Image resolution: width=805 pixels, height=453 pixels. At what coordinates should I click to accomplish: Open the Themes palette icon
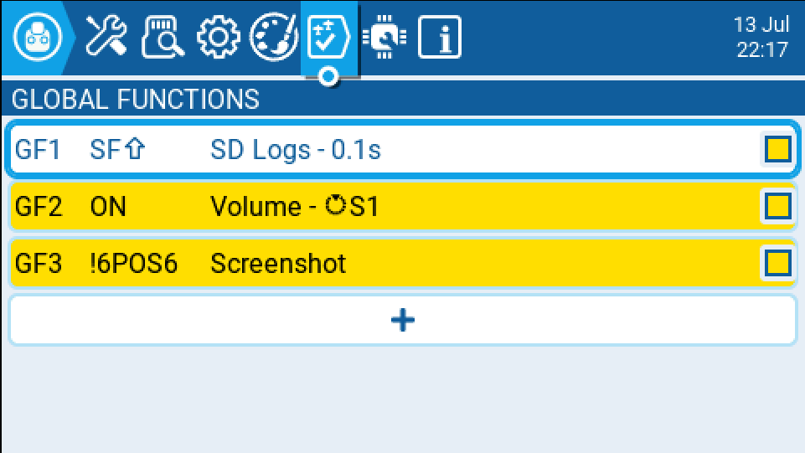click(273, 37)
